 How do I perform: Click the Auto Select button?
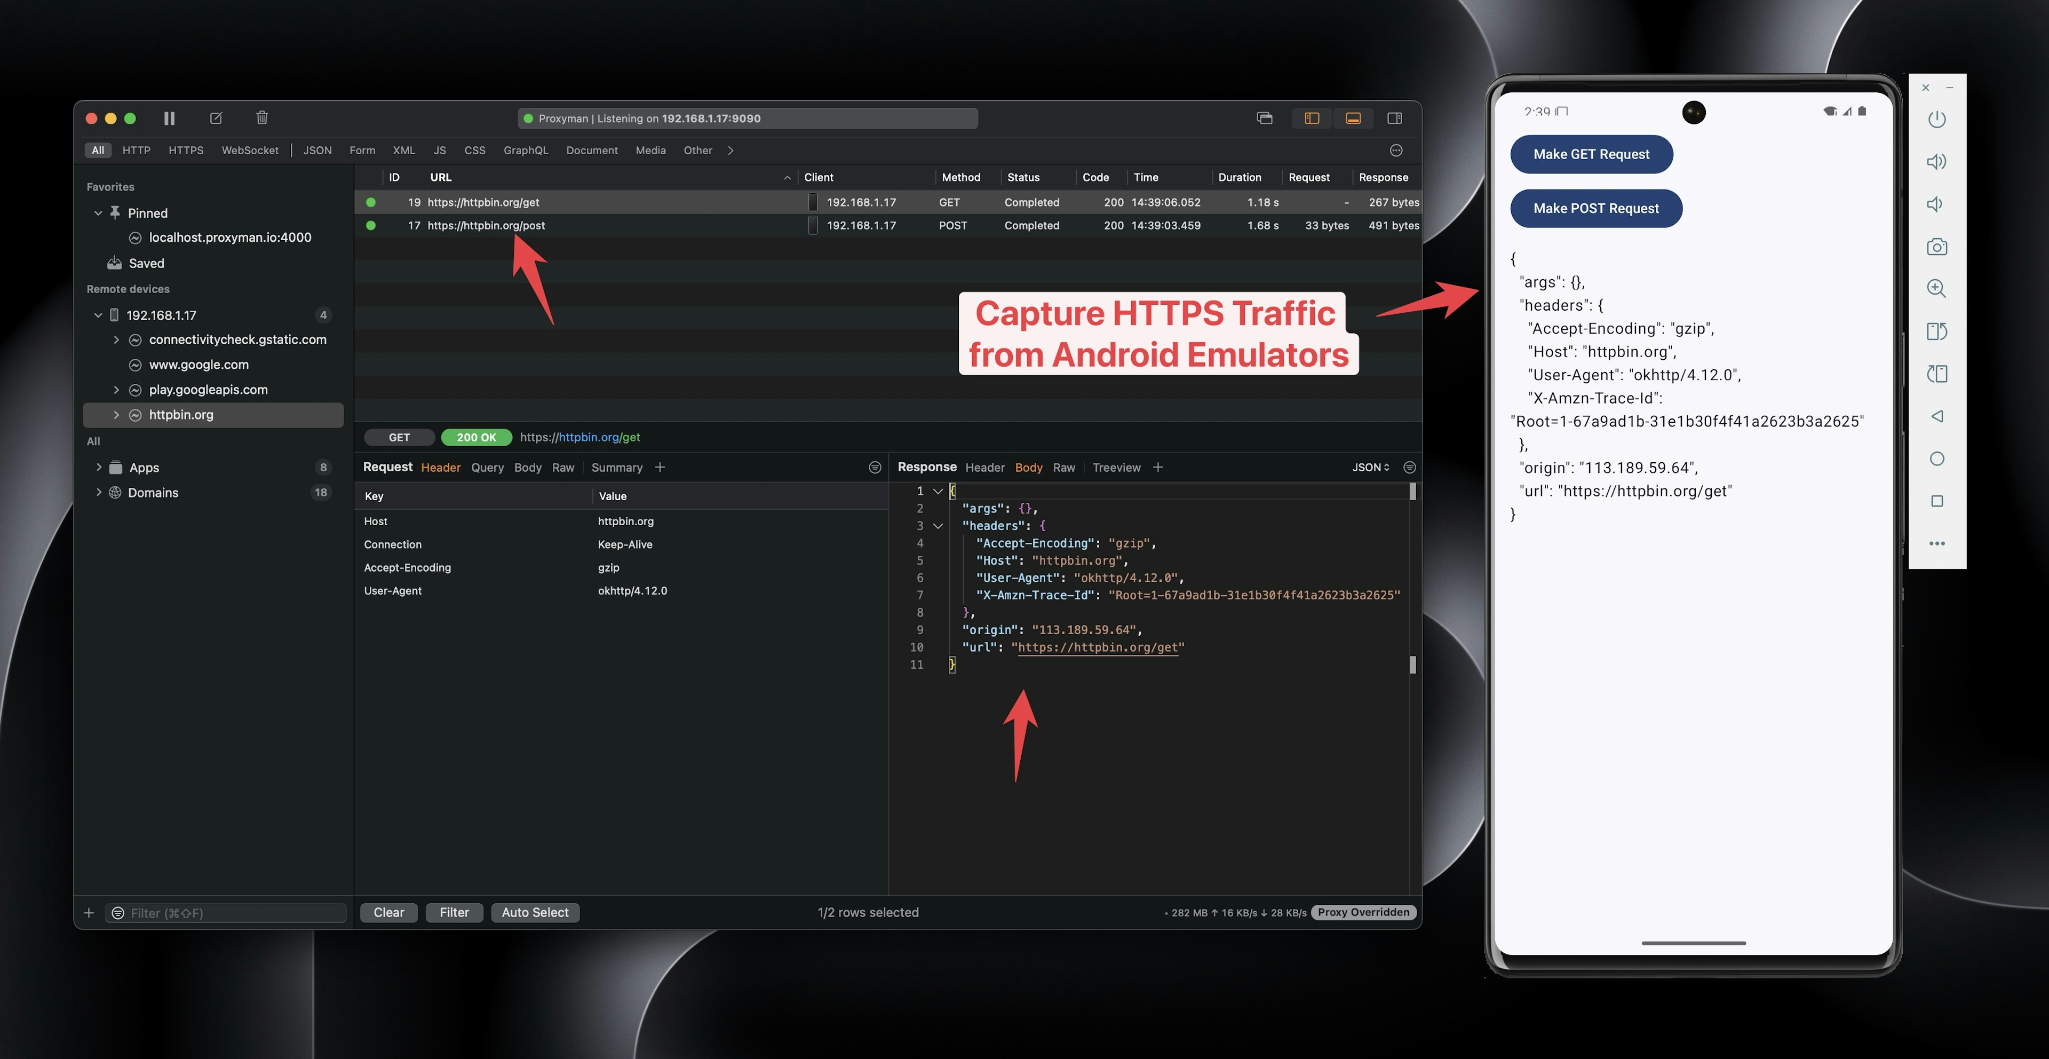(535, 912)
